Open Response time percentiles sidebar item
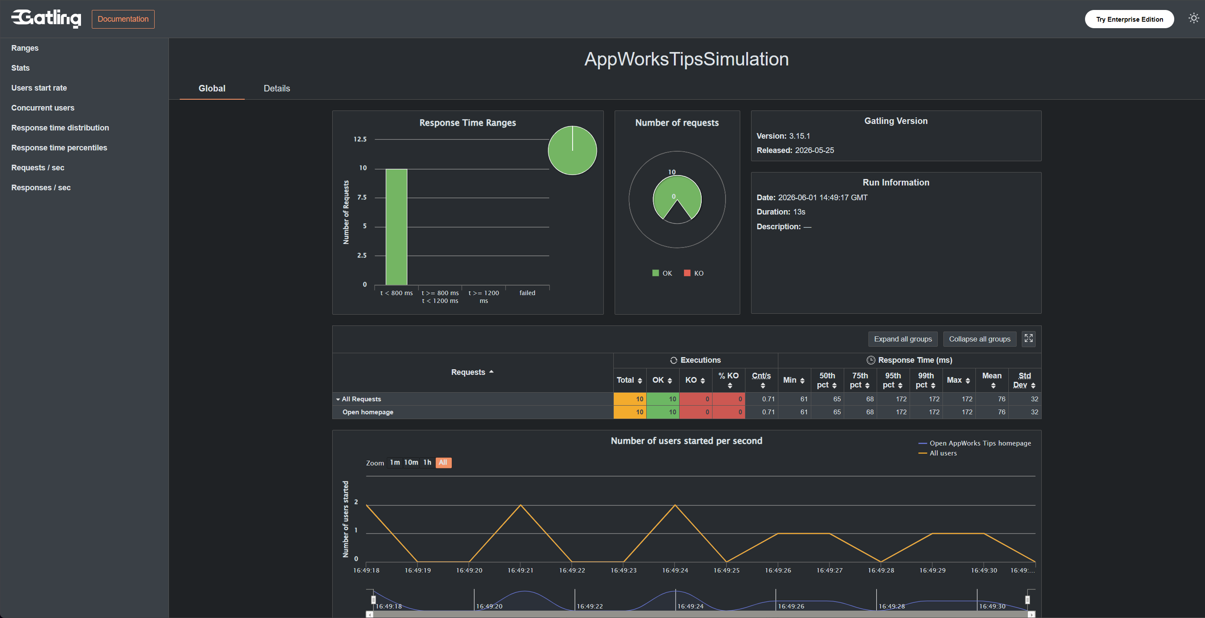1205x618 pixels. point(59,147)
